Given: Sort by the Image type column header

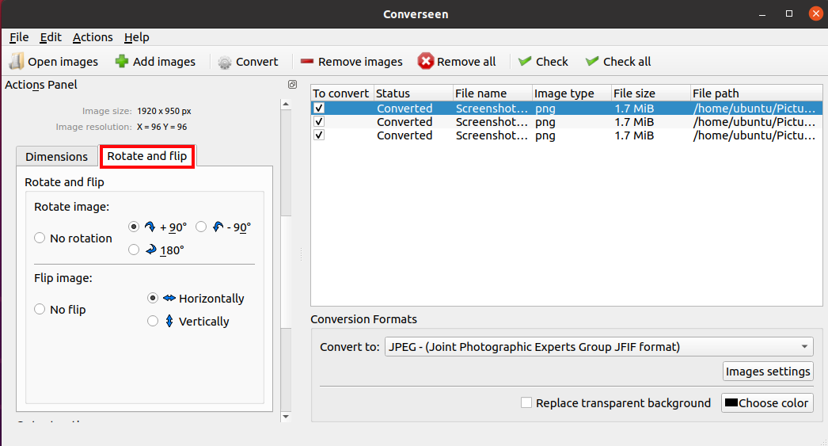Looking at the screenshot, I should pyautogui.click(x=572, y=93).
